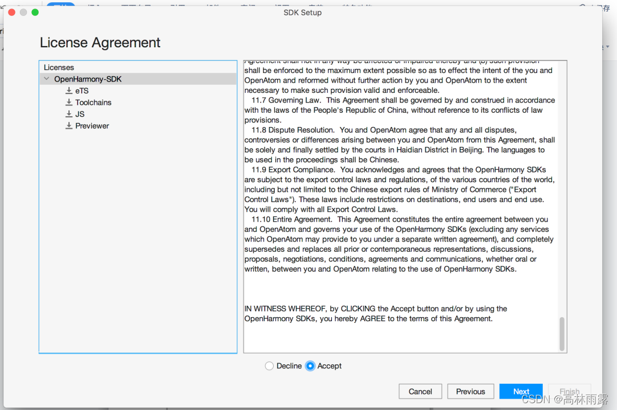
Task: Go back with the Previous button
Action: click(470, 392)
